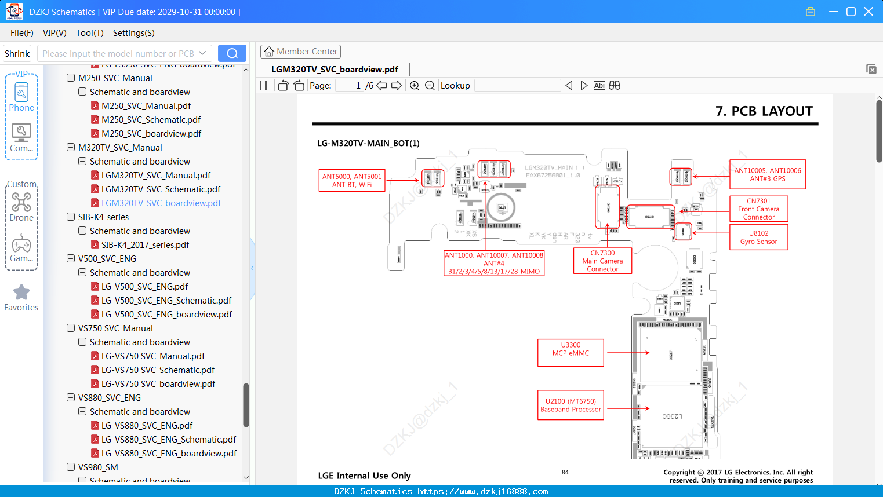This screenshot has height=497, width=883.
Task: Click the binoculars search icon
Action: 615,86
